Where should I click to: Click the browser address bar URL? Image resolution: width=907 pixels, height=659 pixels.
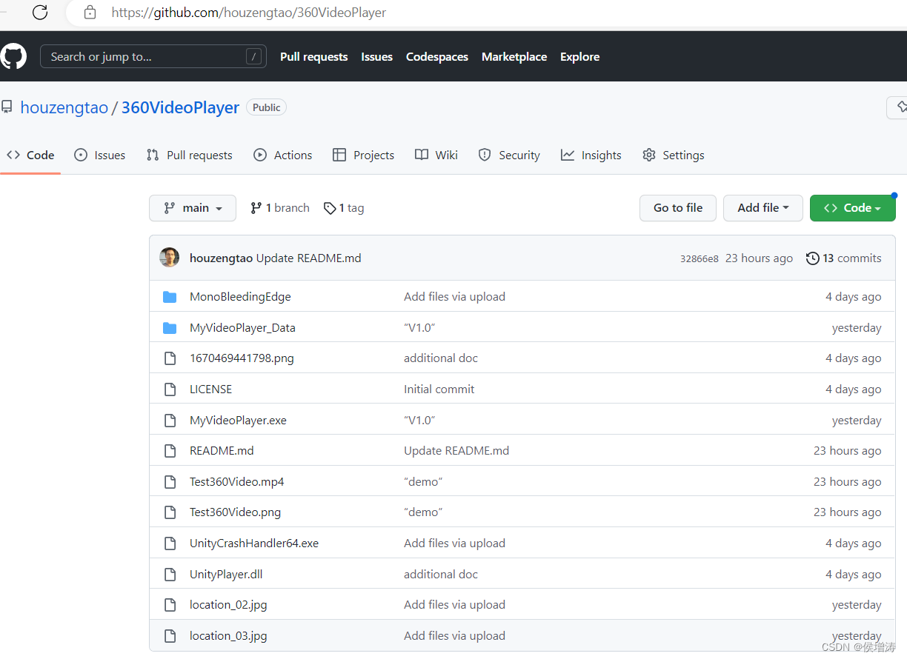(x=248, y=13)
